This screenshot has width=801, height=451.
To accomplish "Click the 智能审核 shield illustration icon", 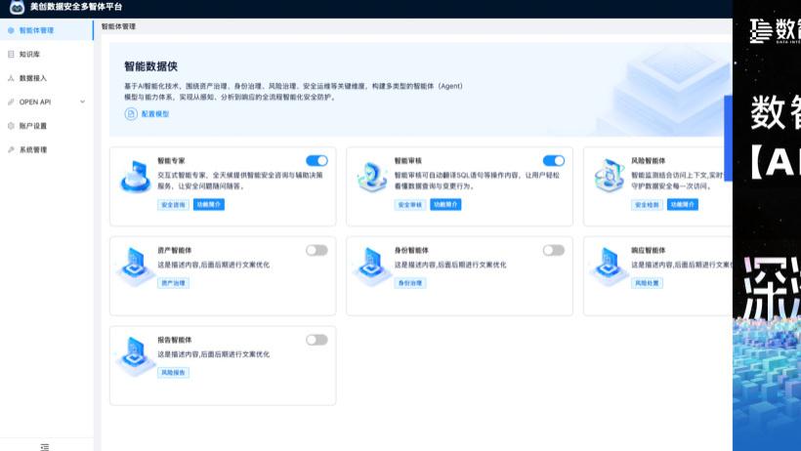I will coord(372,177).
